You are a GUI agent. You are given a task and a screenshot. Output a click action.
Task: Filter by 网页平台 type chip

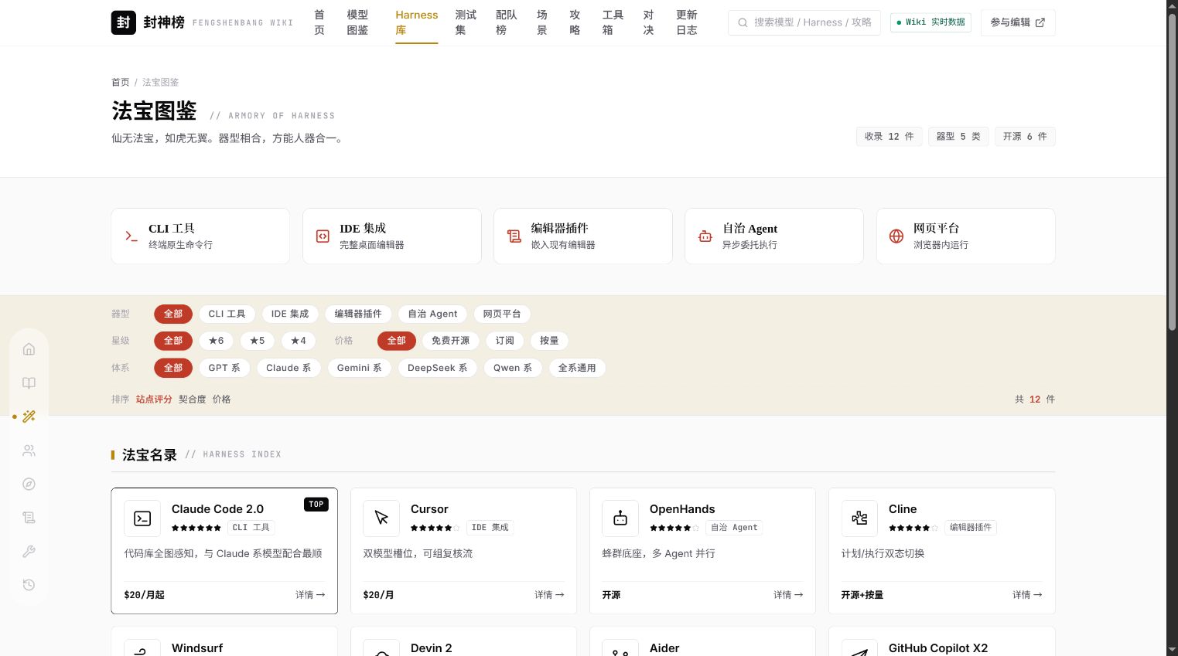[x=502, y=314]
